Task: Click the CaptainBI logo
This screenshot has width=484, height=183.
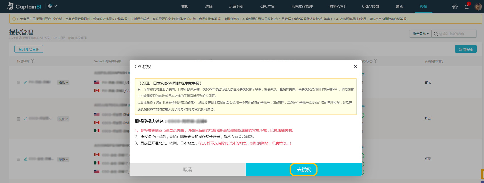Action: coord(24,6)
